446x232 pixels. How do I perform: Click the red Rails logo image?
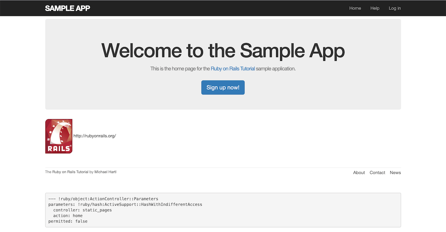pos(59,136)
